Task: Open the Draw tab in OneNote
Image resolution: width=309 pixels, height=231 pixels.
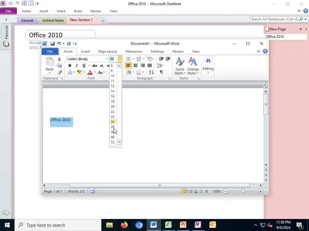Action: [x=78, y=11]
